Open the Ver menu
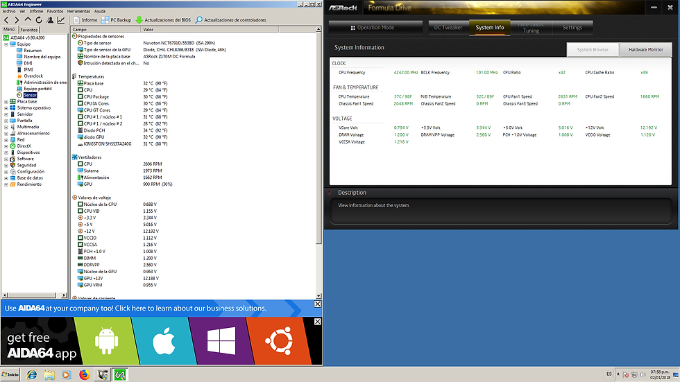680x382 pixels. point(22,11)
